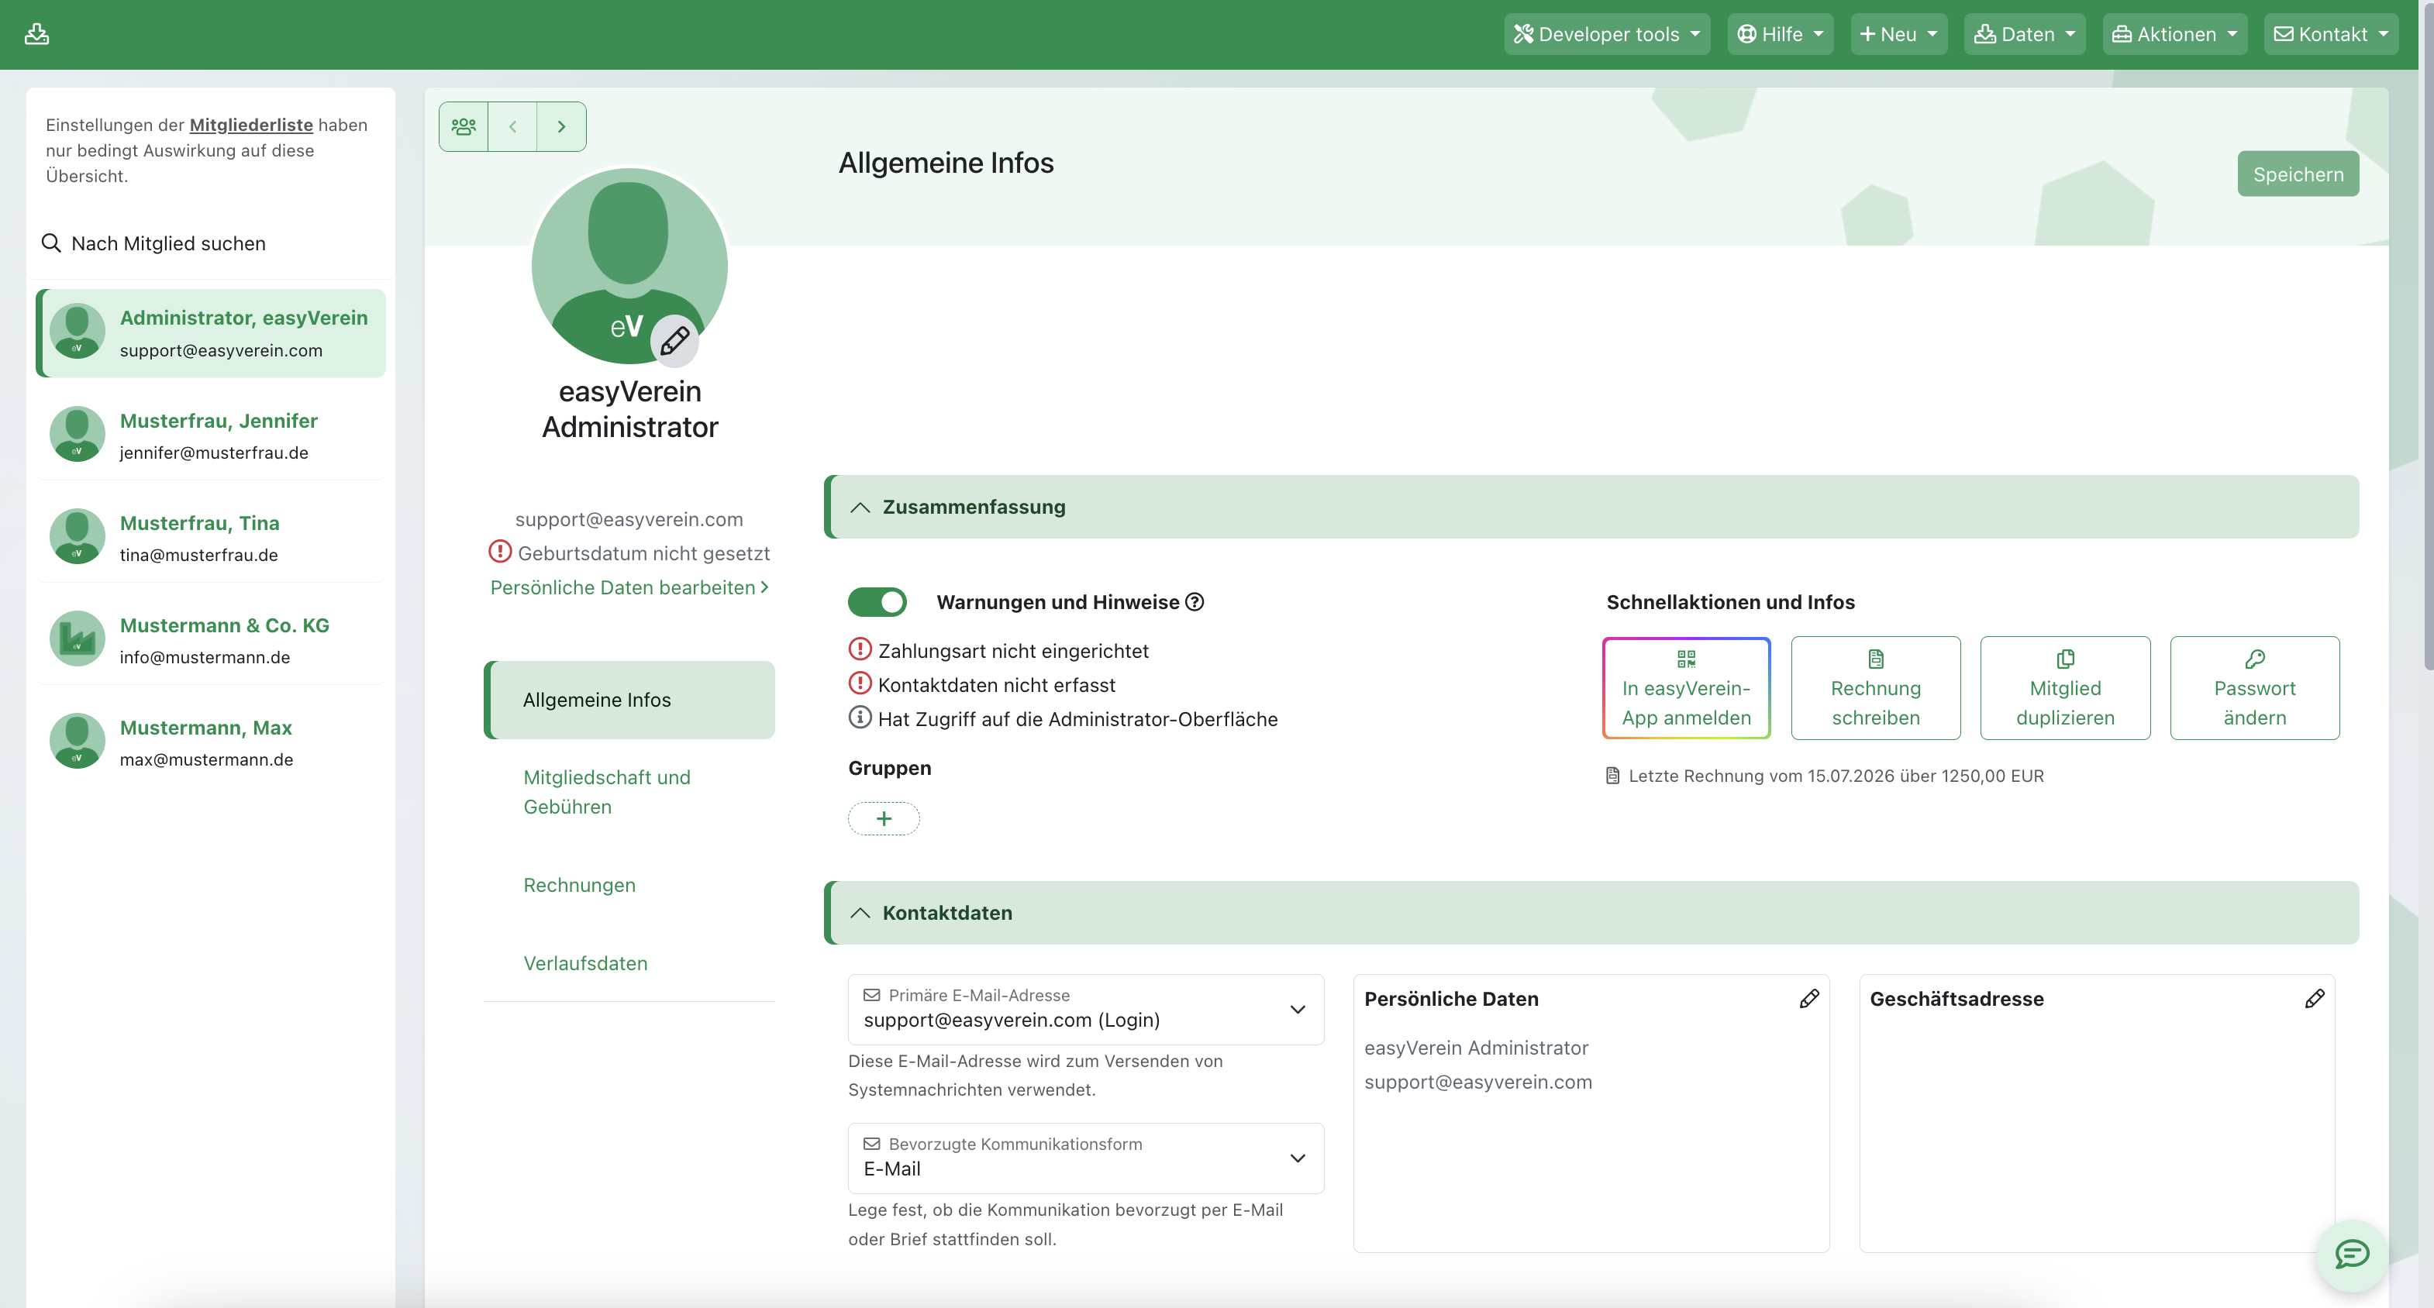Click Mustermann & Co. KG company avatar
The width and height of the screenshot is (2434, 1308).
tap(78, 639)
